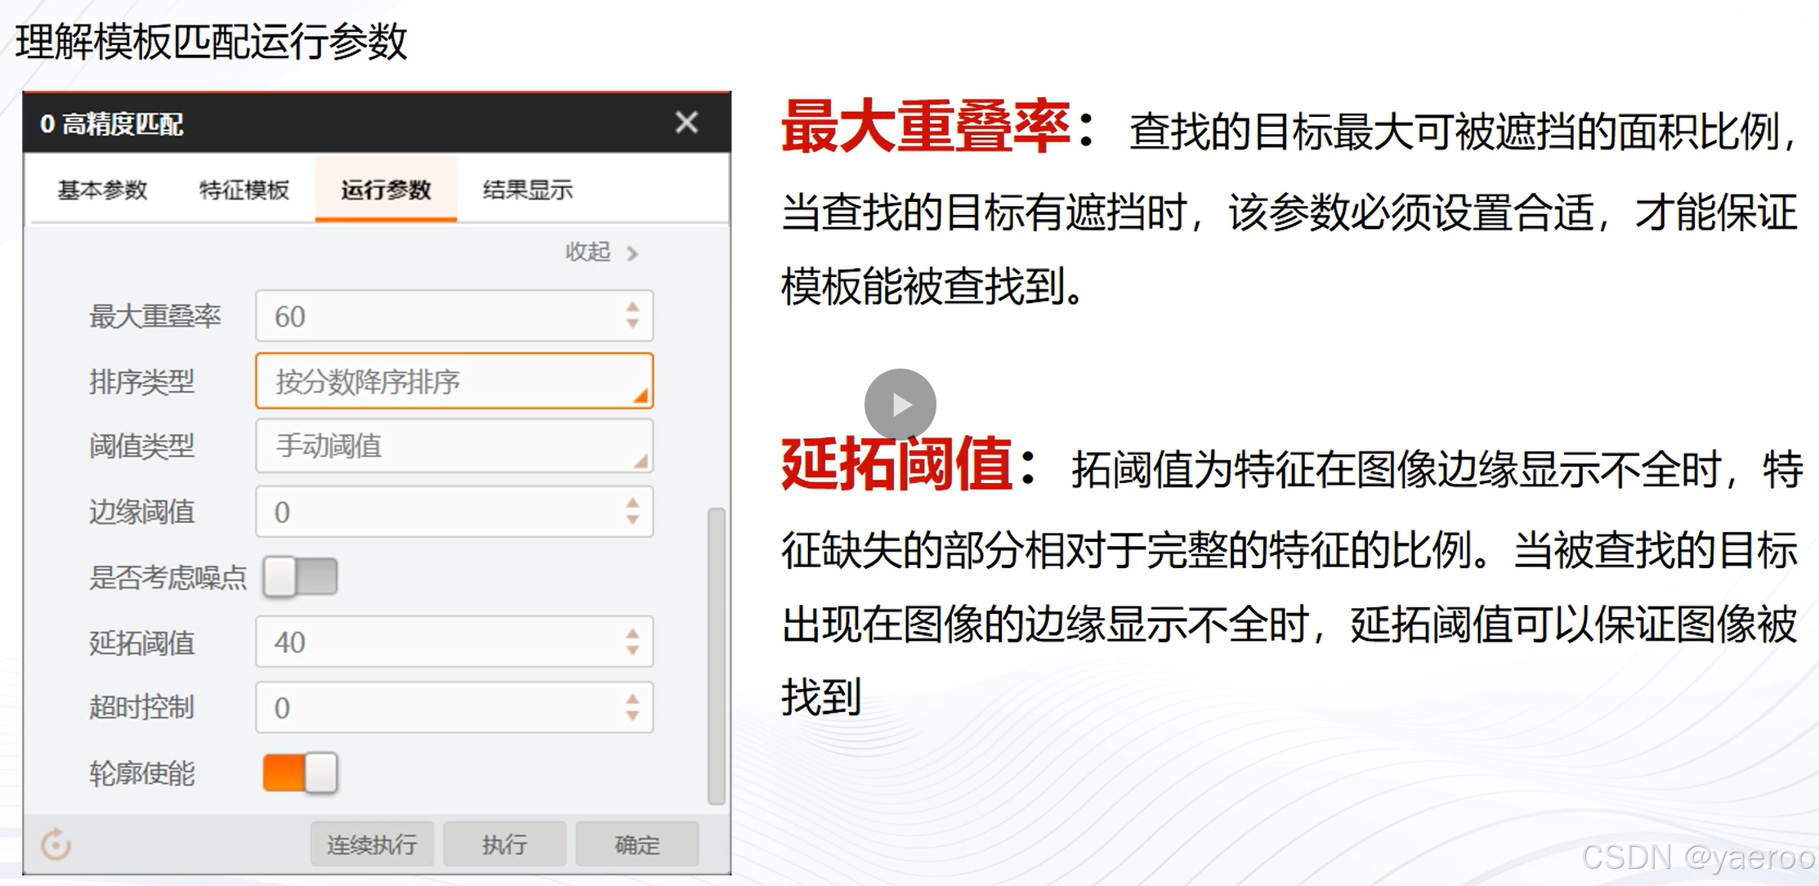Decrease 延拓阈值 using down arrow
The height and width of the screenshot is (886, 1819).
click(632, 651)
